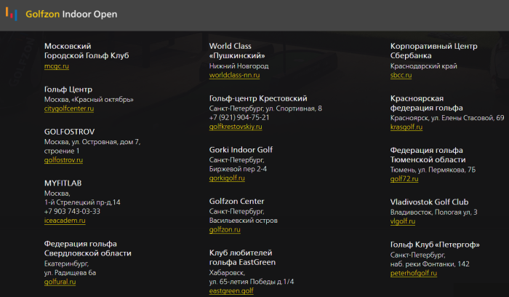Select address Владивосток, Пологая ул, 3
Screen dimensions: 509x297
pos(433,212)
